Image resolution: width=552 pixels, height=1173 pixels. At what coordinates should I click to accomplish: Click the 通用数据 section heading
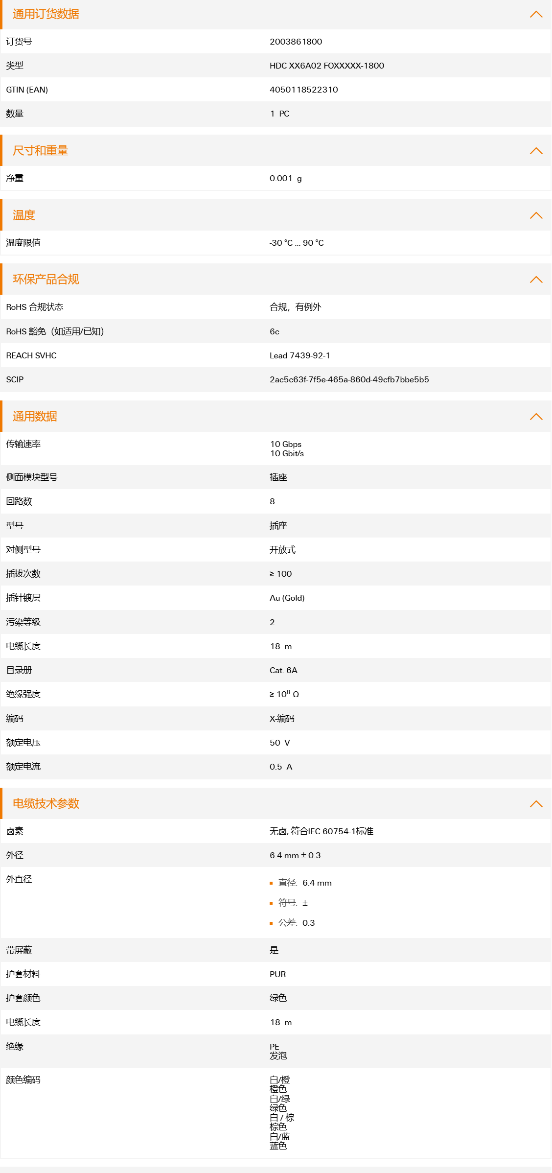tap(35, 417)
